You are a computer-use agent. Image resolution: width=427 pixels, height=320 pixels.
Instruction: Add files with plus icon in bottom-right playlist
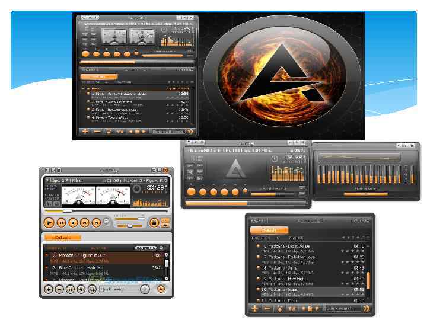(254, 308)
